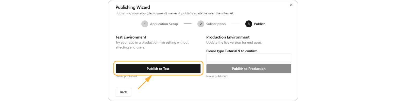Click the "Please type Tutorial 9 to confirm" label

232,51
